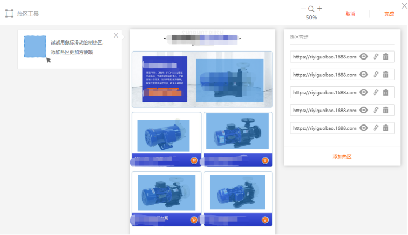Click the second hotspot URL input field
This screenshot has height=235, width=408.
(324, 75)
